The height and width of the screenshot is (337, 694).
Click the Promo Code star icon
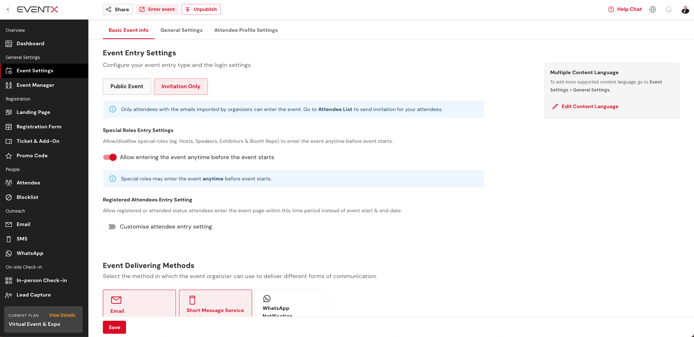coord(9,156)
